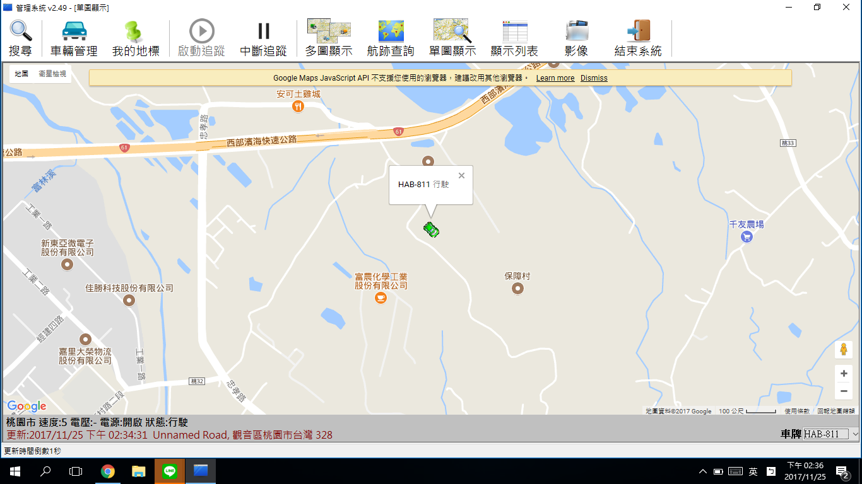Close the HAB-811 info popup
Image resolution: width=862 pixels, height=484 pixels.
[461, 176]
